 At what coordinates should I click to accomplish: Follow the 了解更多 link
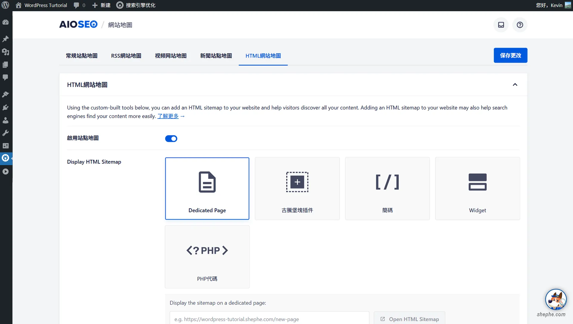tap(168, 116)
